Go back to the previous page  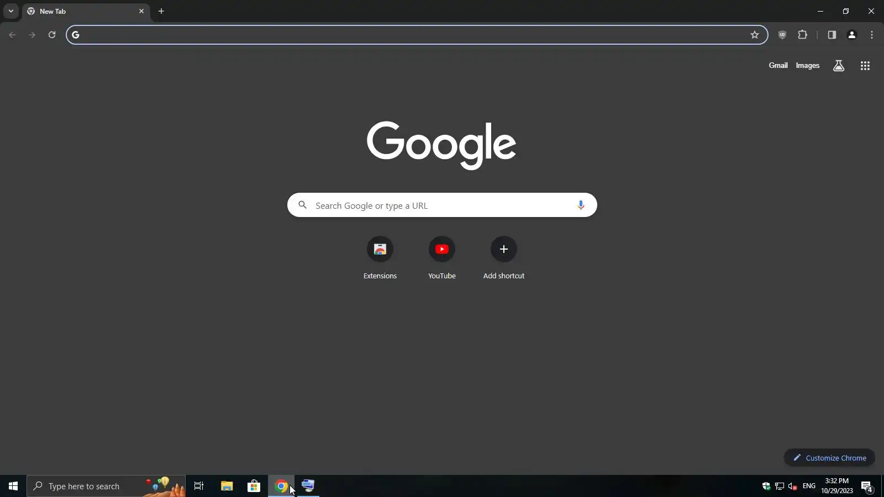12,35
